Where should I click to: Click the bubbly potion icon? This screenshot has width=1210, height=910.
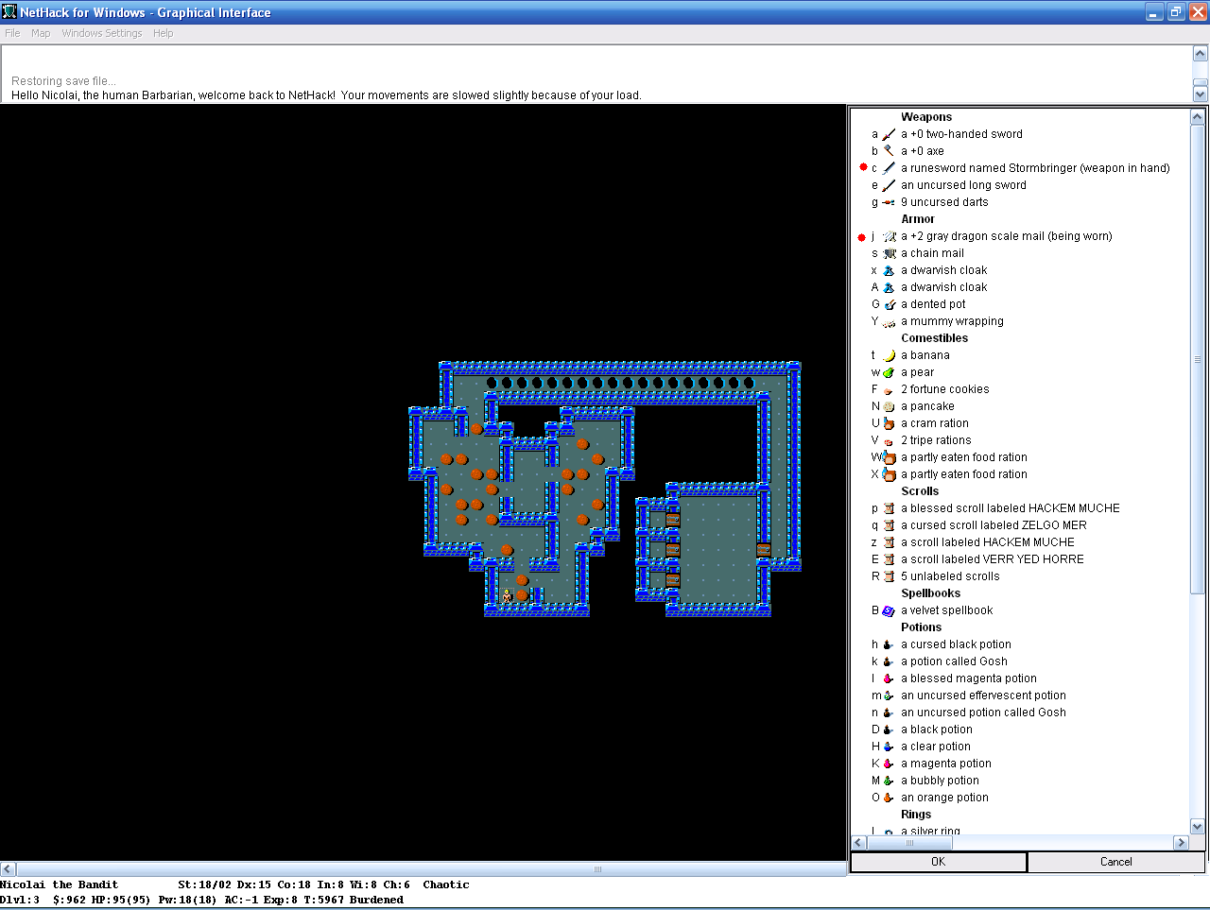[889, 781]
